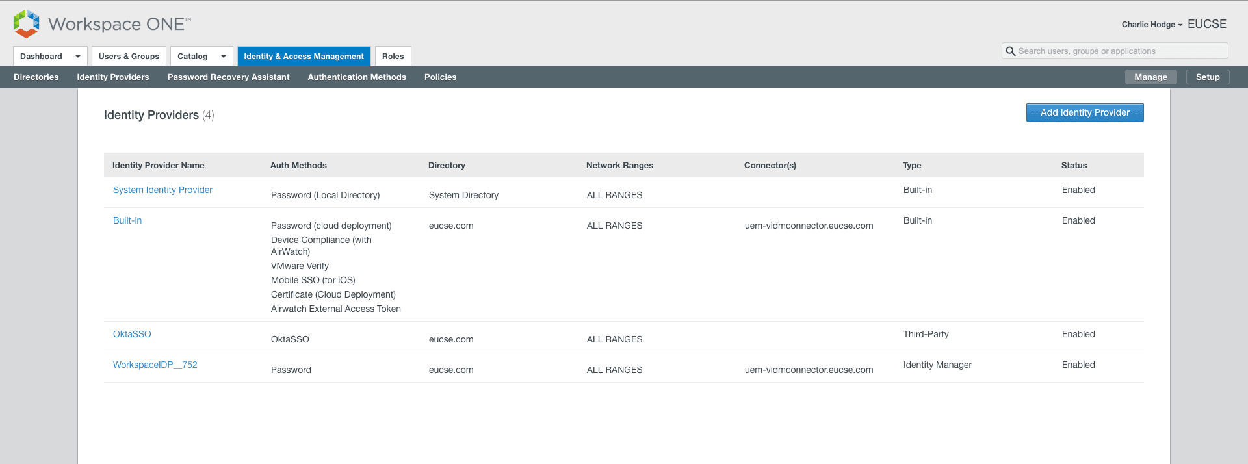Click the Type column header
Viewport: 1248px width, 464px height.
coord(912,166)
